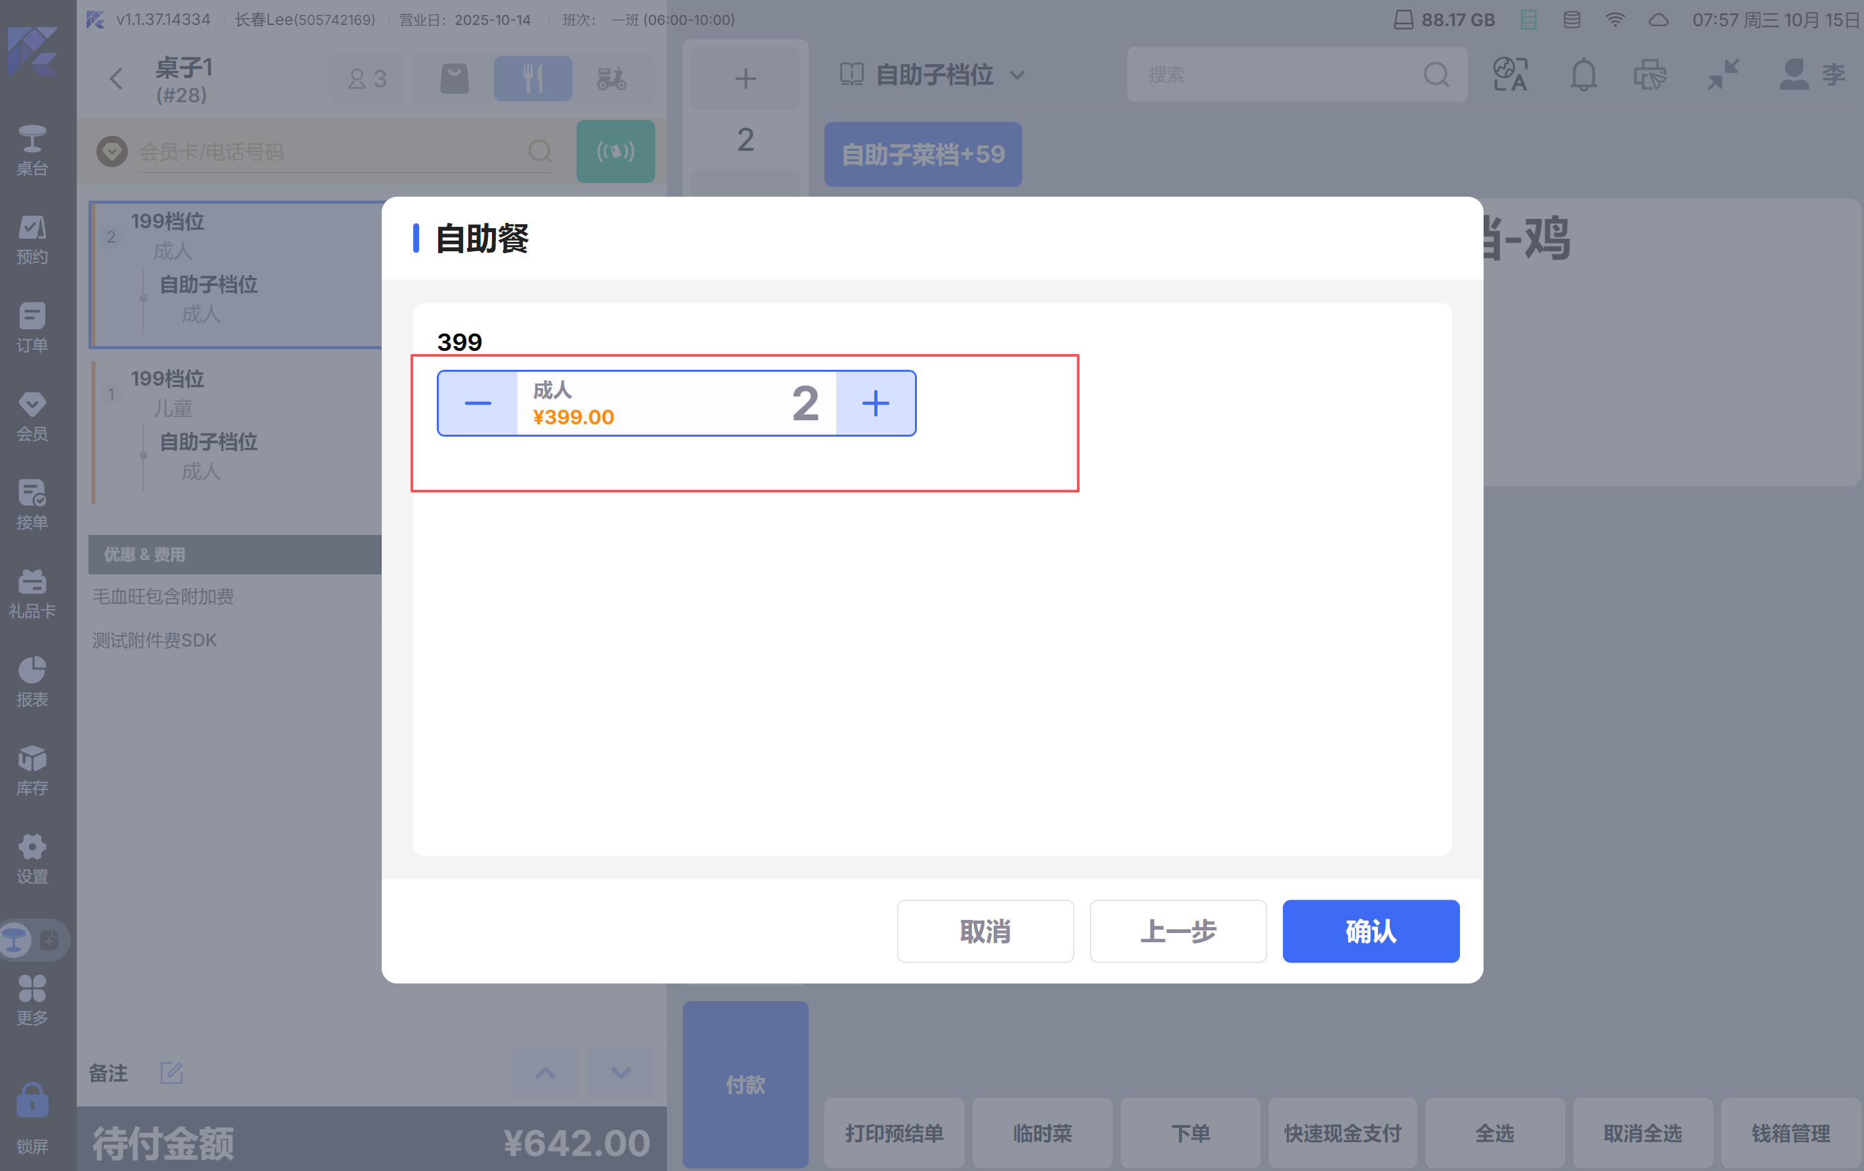1864x1171 pixels.
Task: Click the plus button to increase adult count
Action: 876,403
